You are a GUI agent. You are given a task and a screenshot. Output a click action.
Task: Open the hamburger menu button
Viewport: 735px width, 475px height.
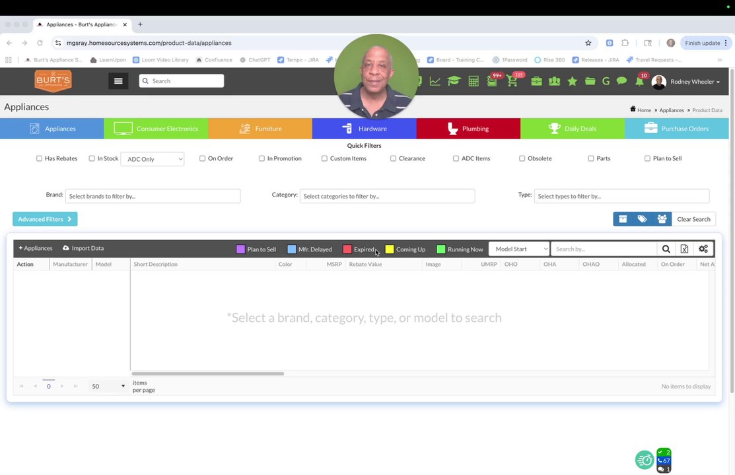pyautogui.click(x=118, y=81)
